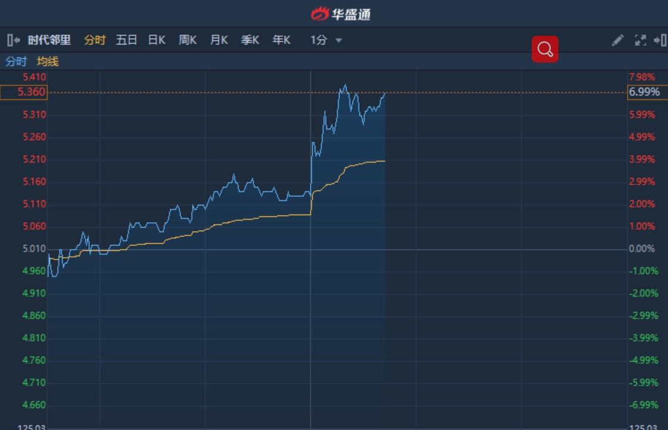Collapse the left side panel
Viewport: 668px width, 430px height.
(13, 40)
